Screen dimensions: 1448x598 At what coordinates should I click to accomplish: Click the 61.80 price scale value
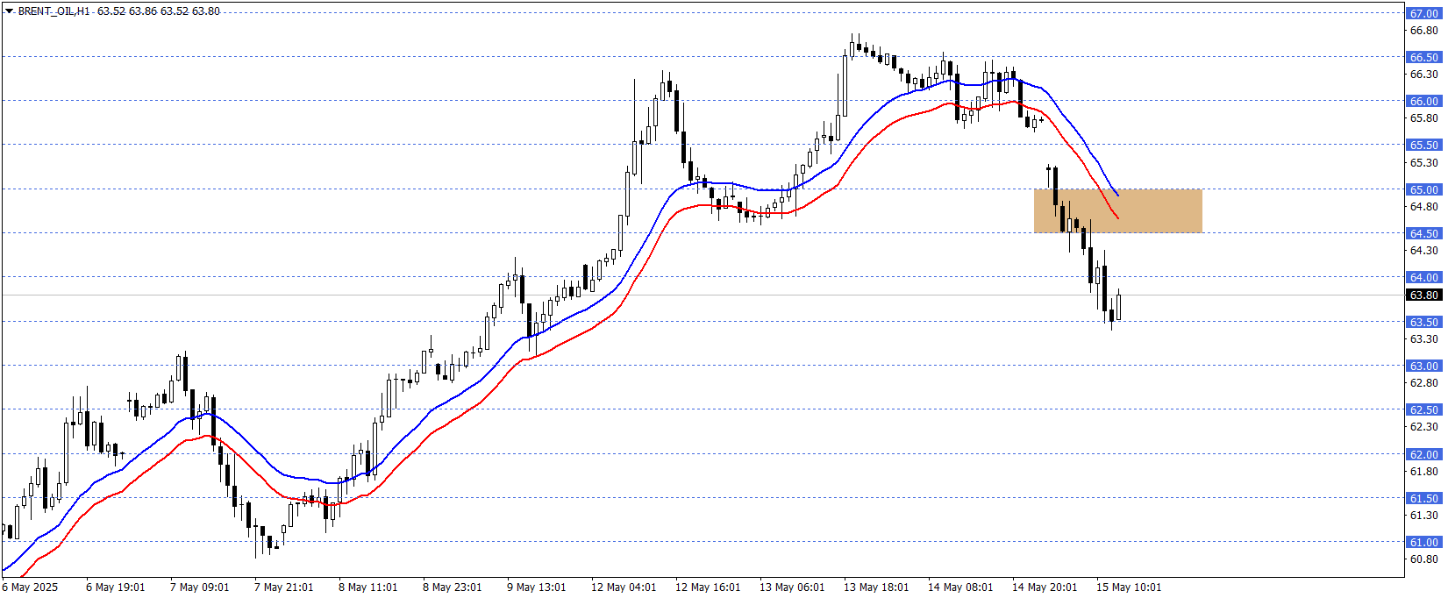pos(1423,472)
